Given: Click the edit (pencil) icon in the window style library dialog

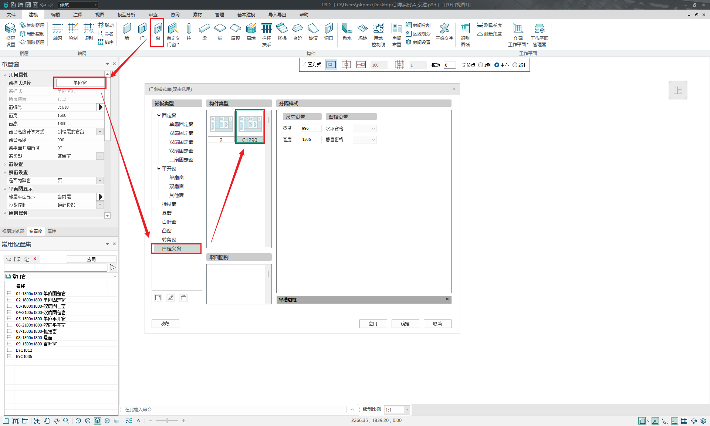Looking at the screenshot, I should coord(170,298).
